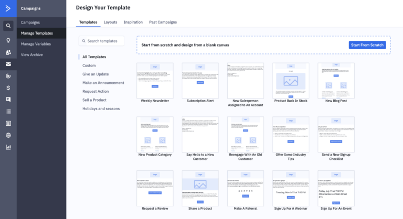Switch to the Inspiration tab
Screen dimensions: 403x219
133,22
